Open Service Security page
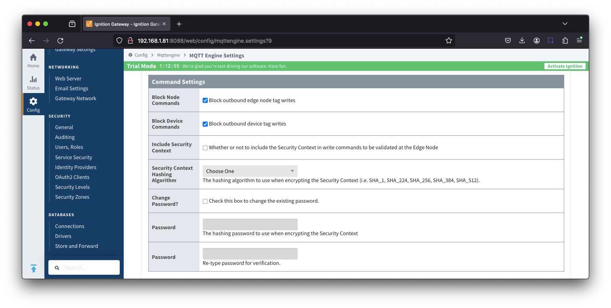The height and width of the screenshot is (308, 611). 73,157
